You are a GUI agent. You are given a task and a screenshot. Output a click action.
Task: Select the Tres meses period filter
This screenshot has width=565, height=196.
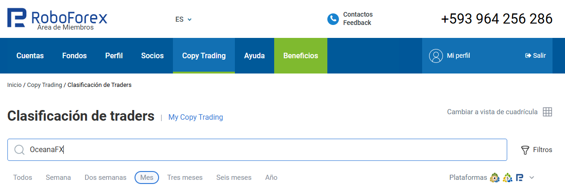[x=185, y=178]
